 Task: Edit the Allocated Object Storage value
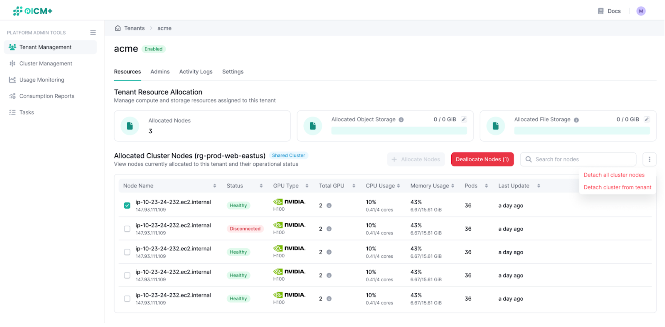tap(464, 119)
